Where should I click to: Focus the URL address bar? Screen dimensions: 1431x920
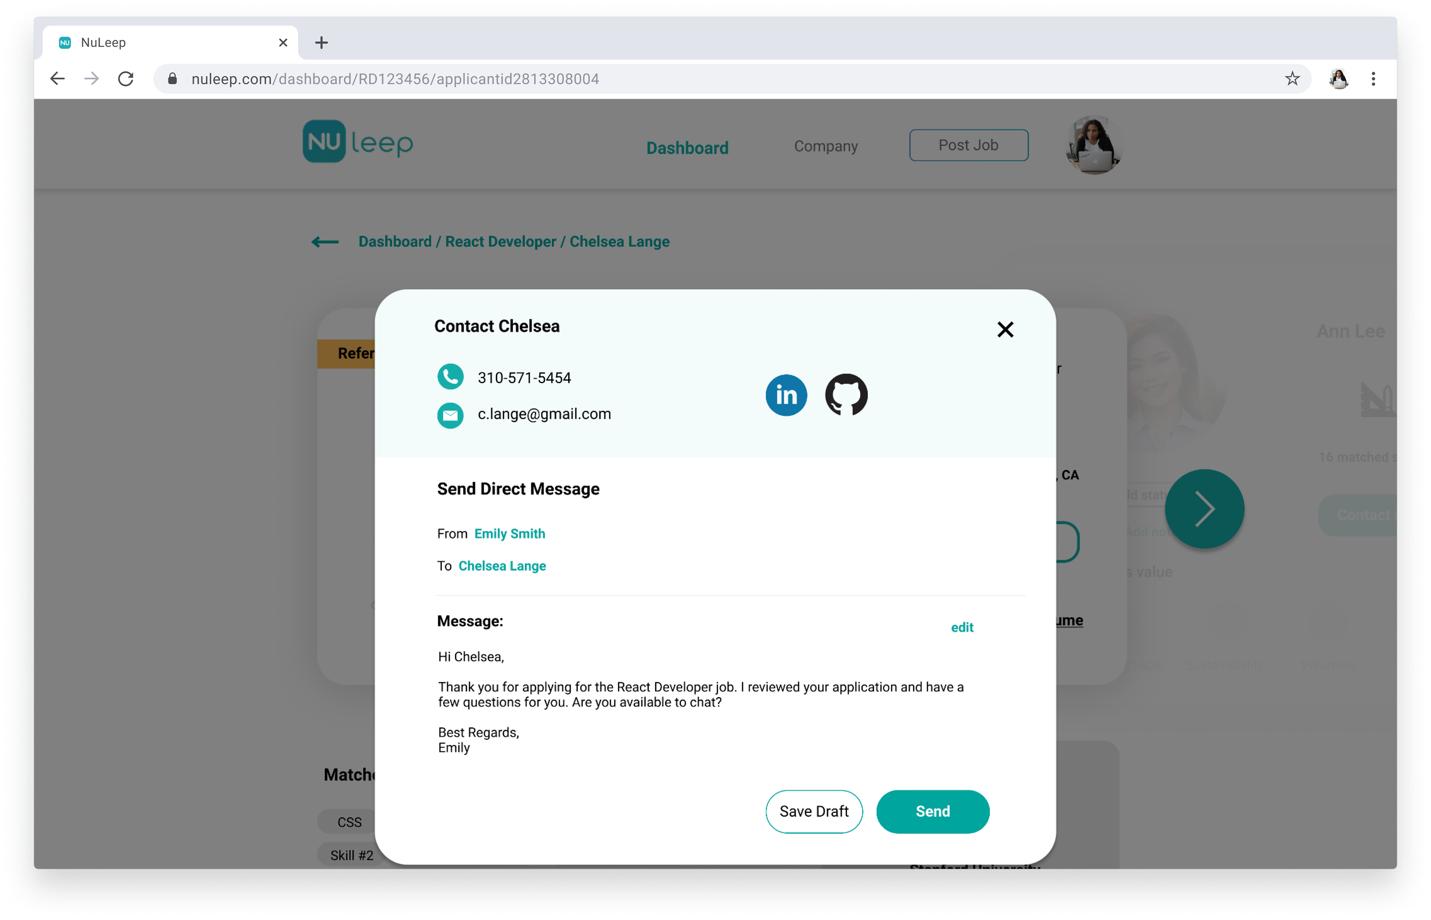[x=732, y=78]
